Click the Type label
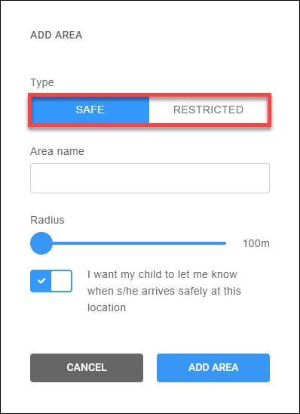Viewport: 300px width, 414px height. tap(42, 82)
